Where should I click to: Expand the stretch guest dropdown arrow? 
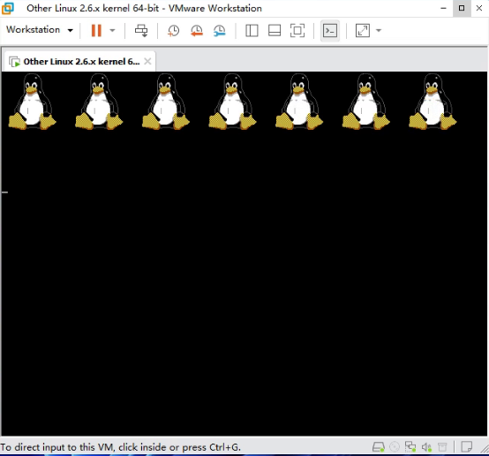[x=379, y=30]
